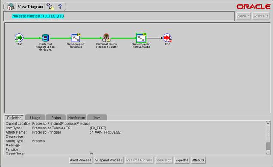
Task: Open the Notification tab
Action: (76, 118)
